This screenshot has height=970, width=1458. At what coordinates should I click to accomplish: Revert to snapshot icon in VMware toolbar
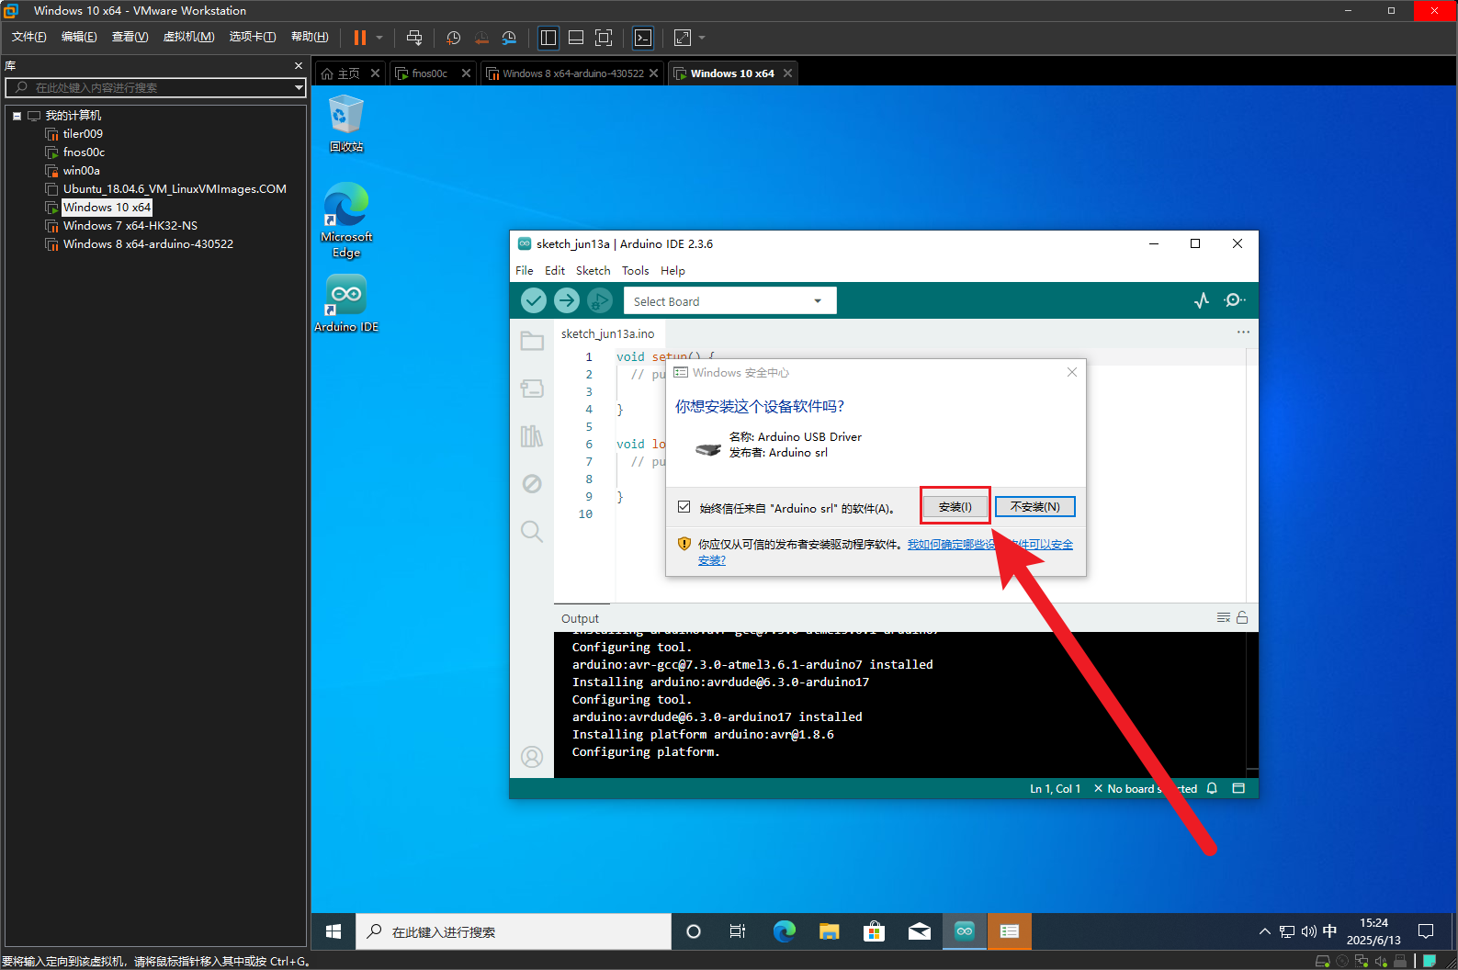point(481,38)
